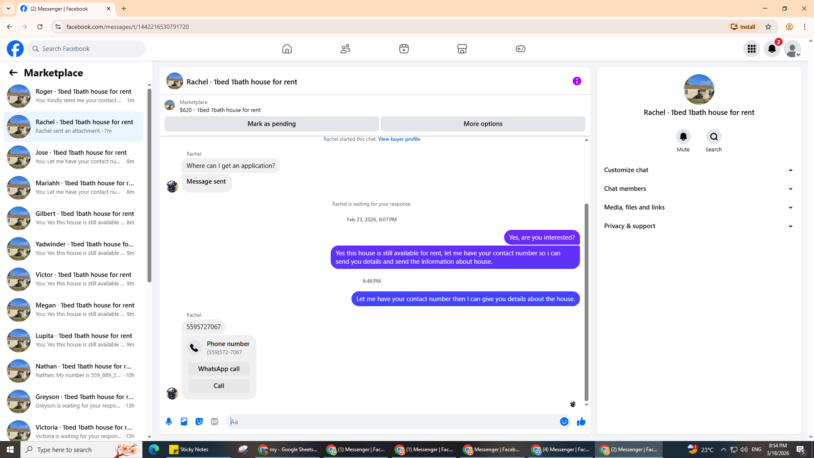Send a thumbs-up like

pyautogui.click(x=581, y=422)
